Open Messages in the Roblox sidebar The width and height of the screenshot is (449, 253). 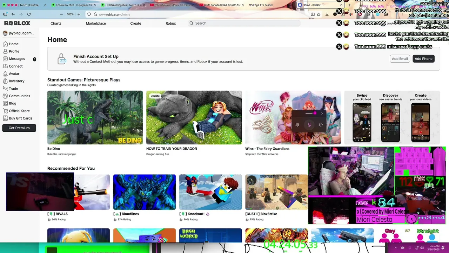14,59
